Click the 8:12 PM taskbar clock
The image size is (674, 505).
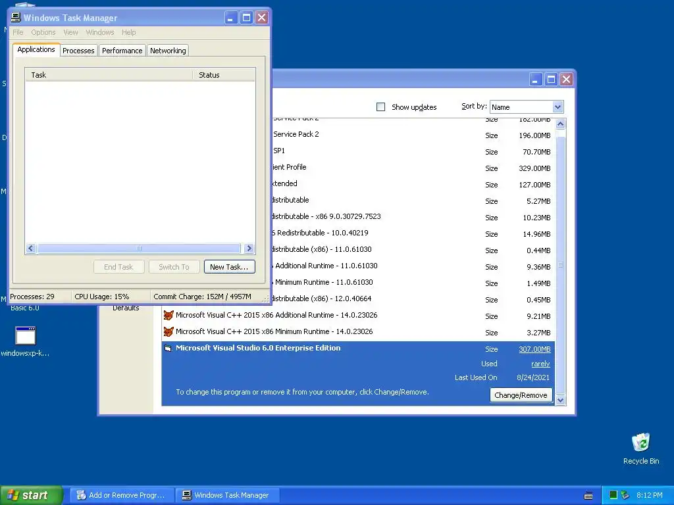click(x=649, y=495)
